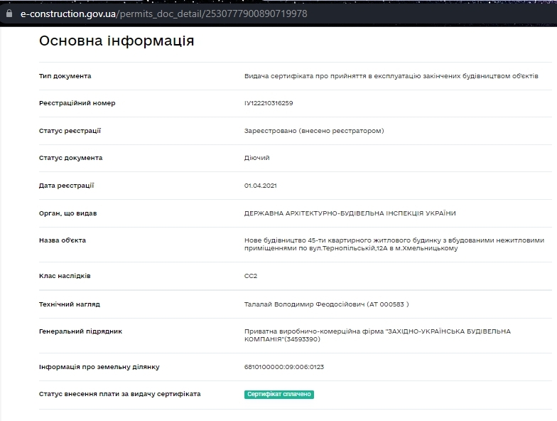Click 'ДЕРЖАВНА АРХІТЕКТУРНО-БУДІВЕЛЬНА ІНСПЕКЦІЯ УКРАЇНИ' value
Image resolution: width=557 pixels, height=421 pixels.
(350, 213)
